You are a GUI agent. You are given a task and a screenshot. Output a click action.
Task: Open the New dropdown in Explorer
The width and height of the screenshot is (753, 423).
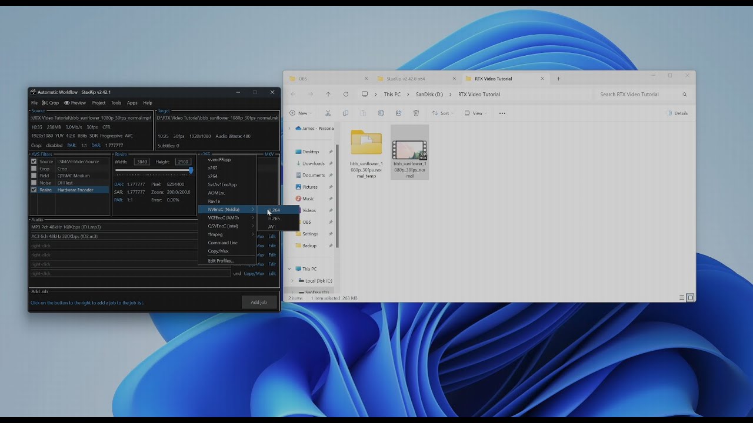[x=300, y=113]
